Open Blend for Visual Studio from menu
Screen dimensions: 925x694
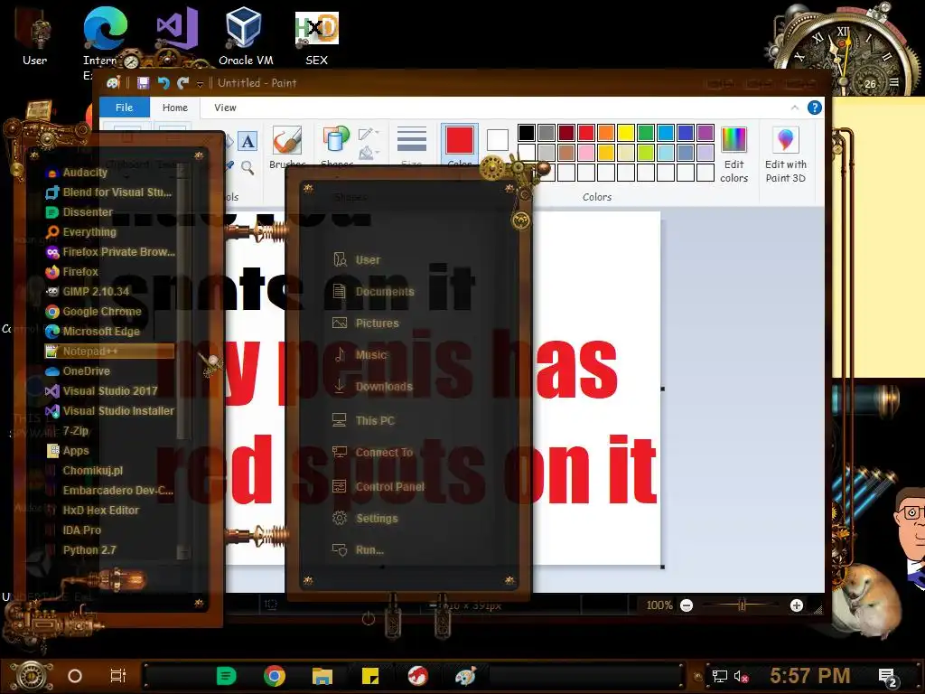(108, 192)
